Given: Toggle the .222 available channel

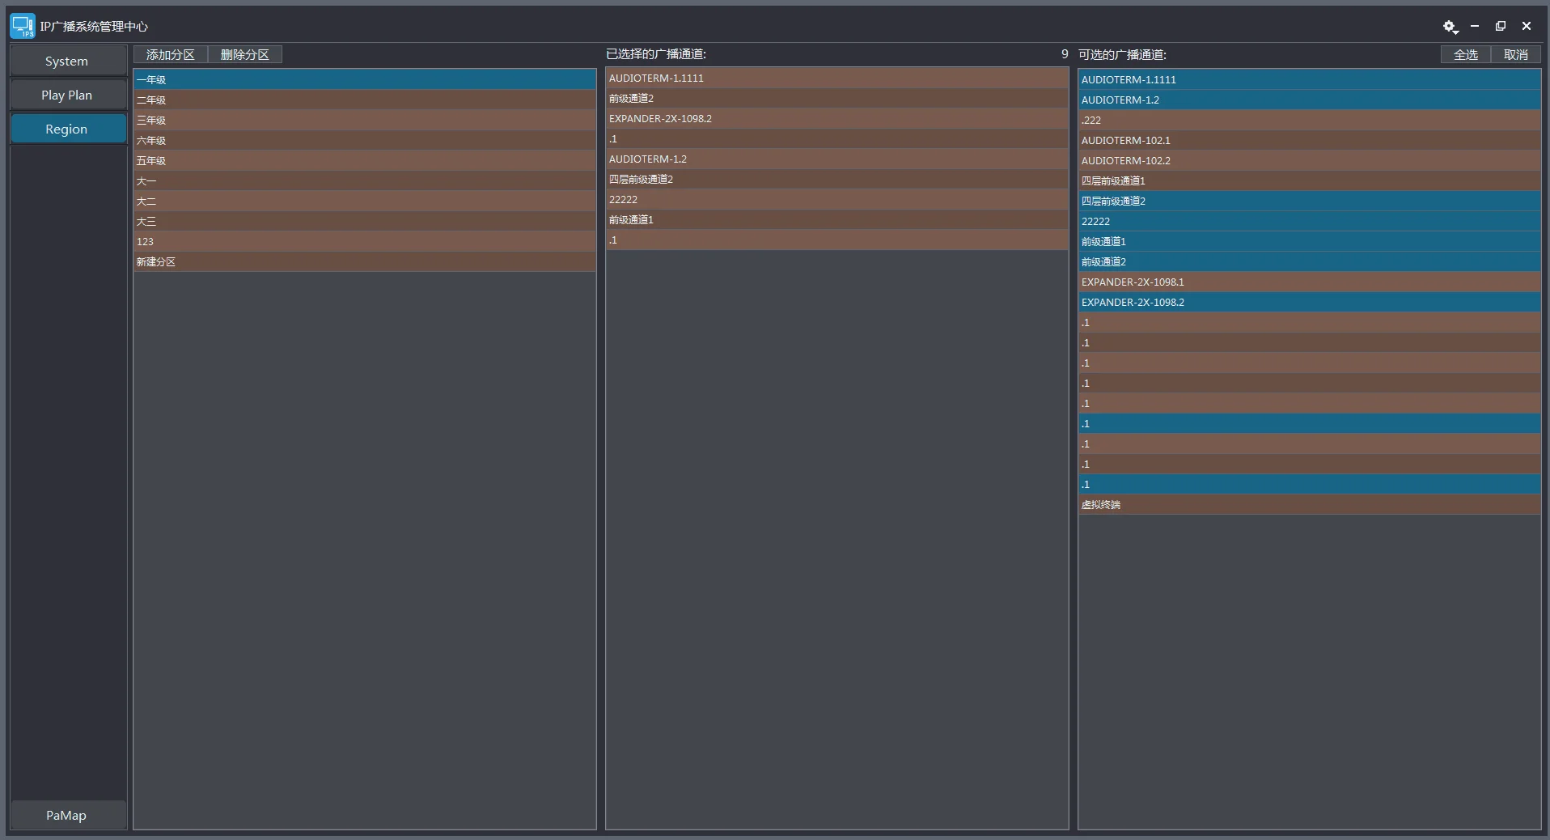Looking at the screenshot, I should pos(1308,120).
